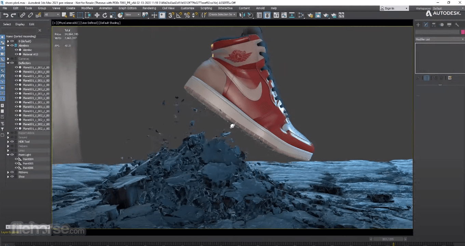The image size is (465, 246).
Task: Open the Rendering menu
Action: click(149, 8)
